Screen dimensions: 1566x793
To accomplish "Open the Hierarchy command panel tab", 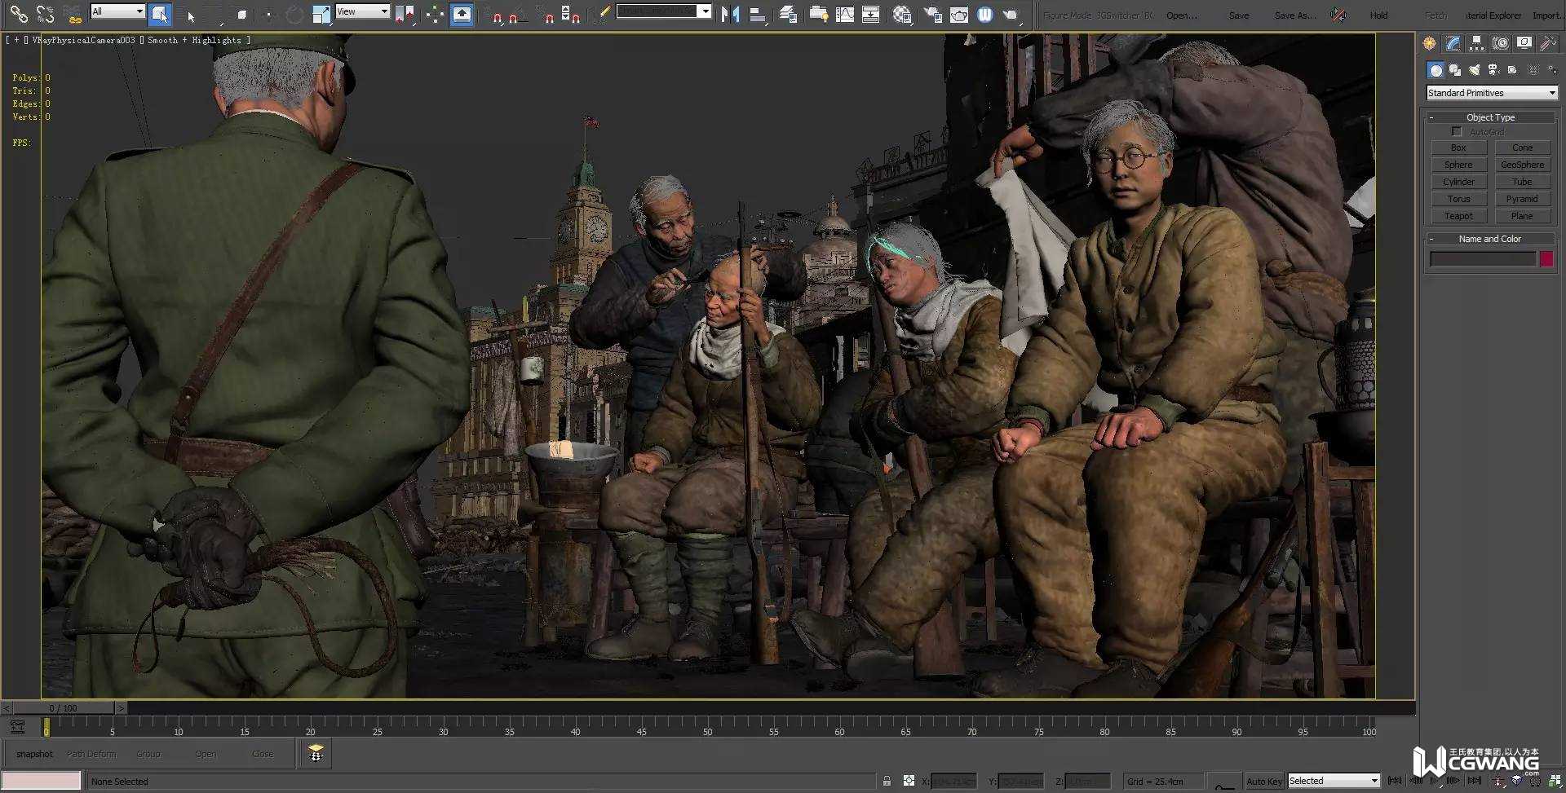I will tap(1476, 43).
